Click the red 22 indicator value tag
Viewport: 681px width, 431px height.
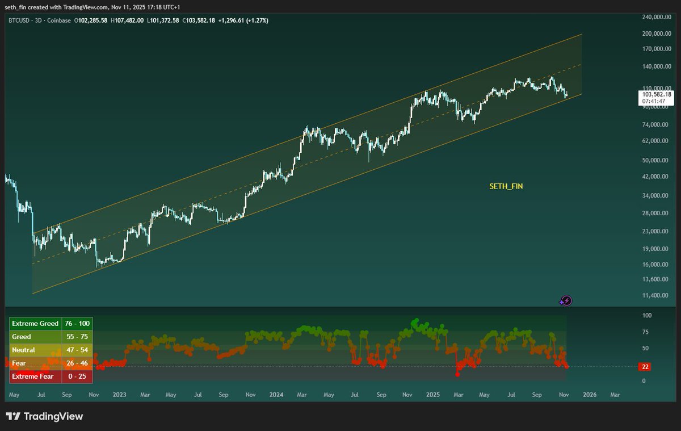click(x=645, y=367)
